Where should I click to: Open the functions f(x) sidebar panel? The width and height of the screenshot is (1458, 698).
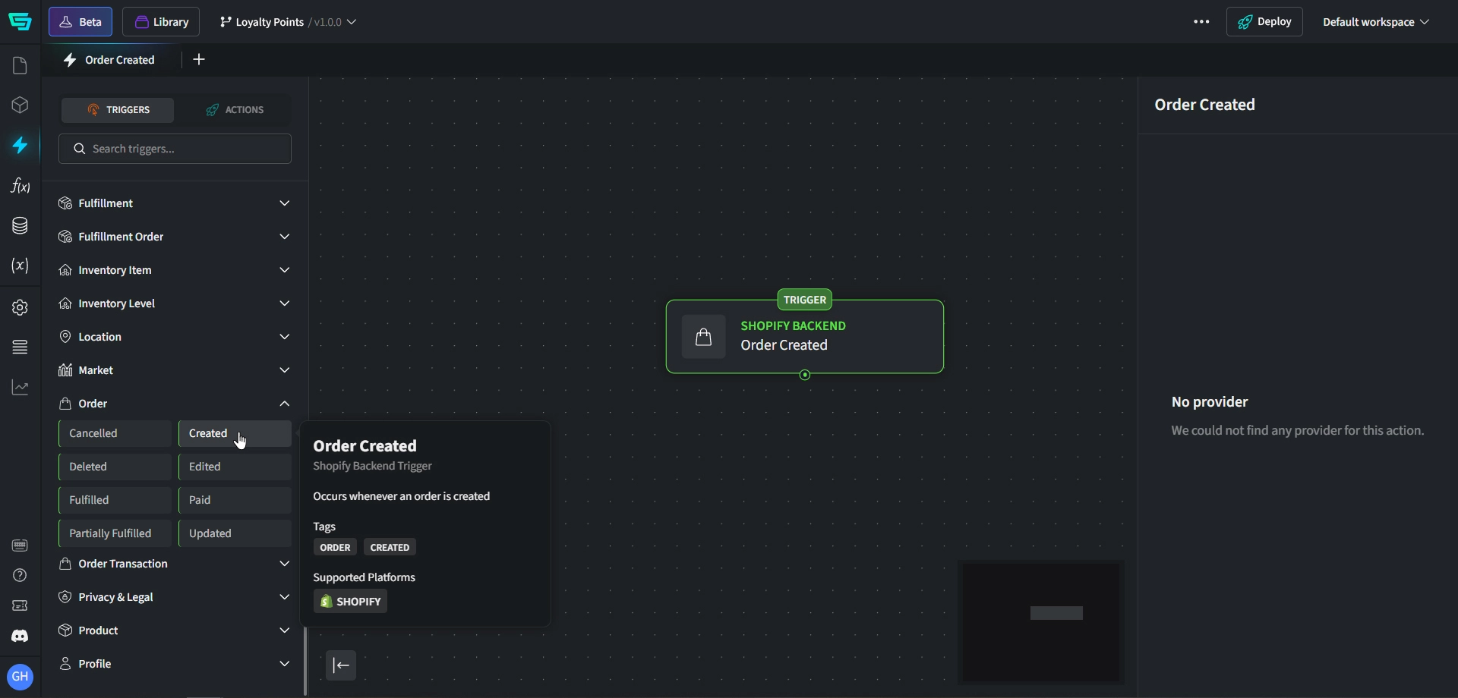pyautogui.click(x=21, y=186)
